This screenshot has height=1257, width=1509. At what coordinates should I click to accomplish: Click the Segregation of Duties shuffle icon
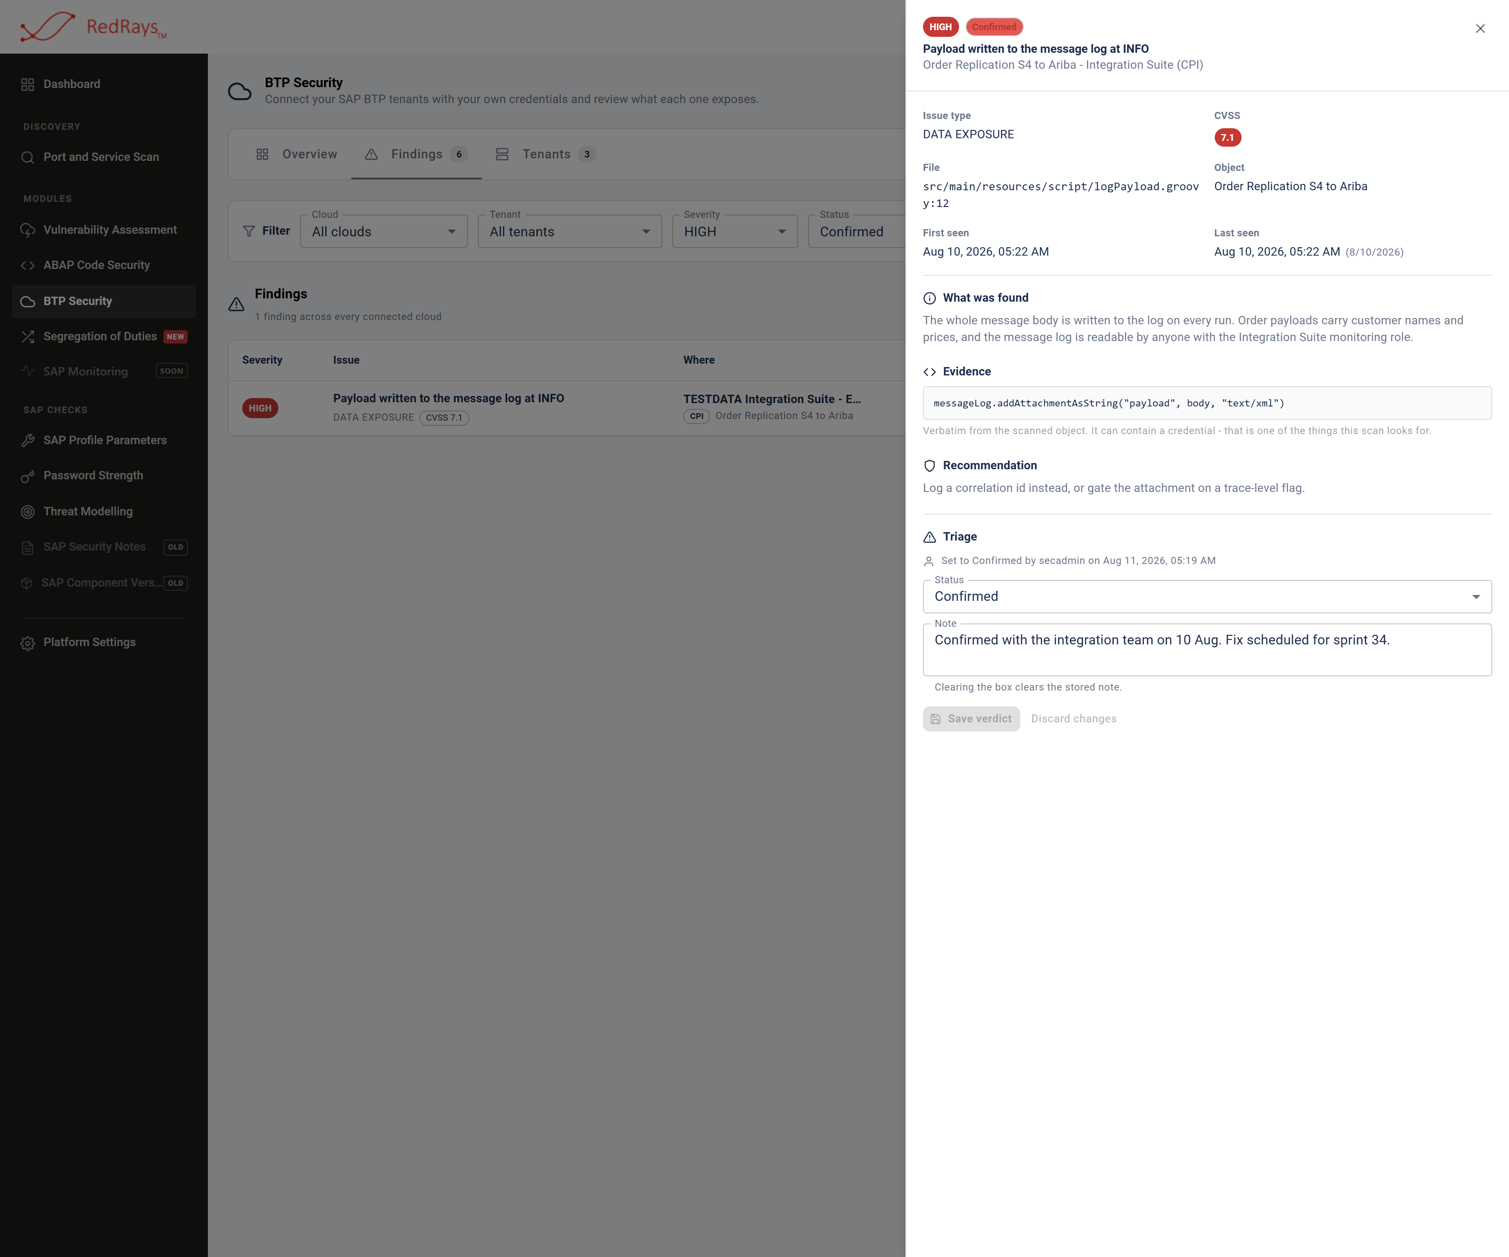click(27, 336)
